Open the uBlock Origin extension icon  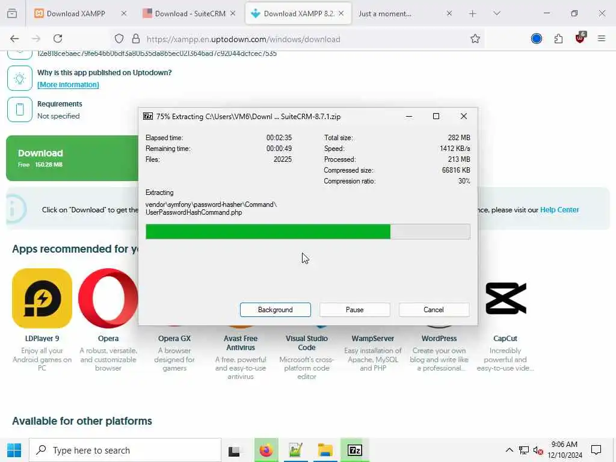coord(581,38)
